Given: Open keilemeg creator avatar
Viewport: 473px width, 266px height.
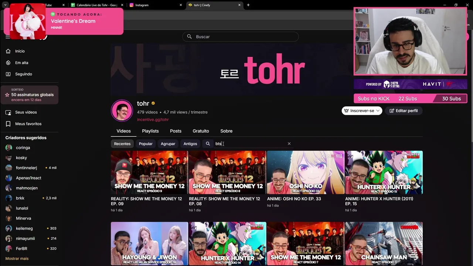Looking at the screenshot, I should pyautogui.click(x=9, y=228).
